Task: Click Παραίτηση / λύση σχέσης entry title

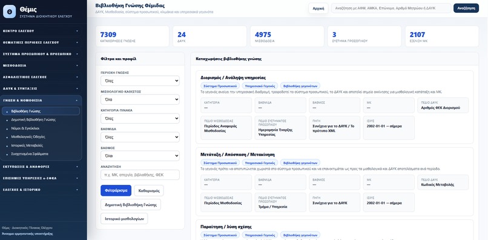Action: pos(226,227)
